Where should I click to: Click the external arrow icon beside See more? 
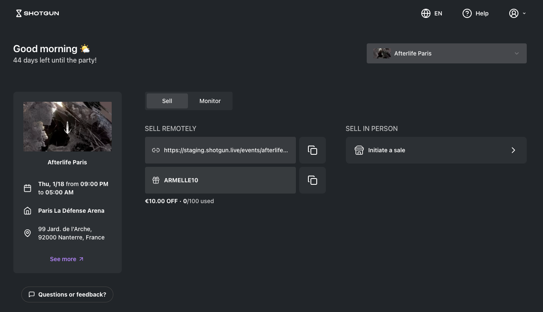[x=81, y=259]
